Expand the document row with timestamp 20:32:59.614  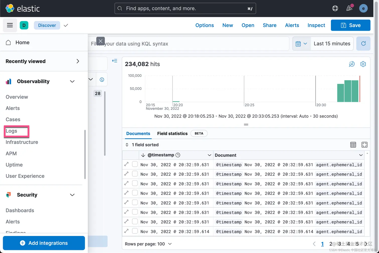(126, 231)
